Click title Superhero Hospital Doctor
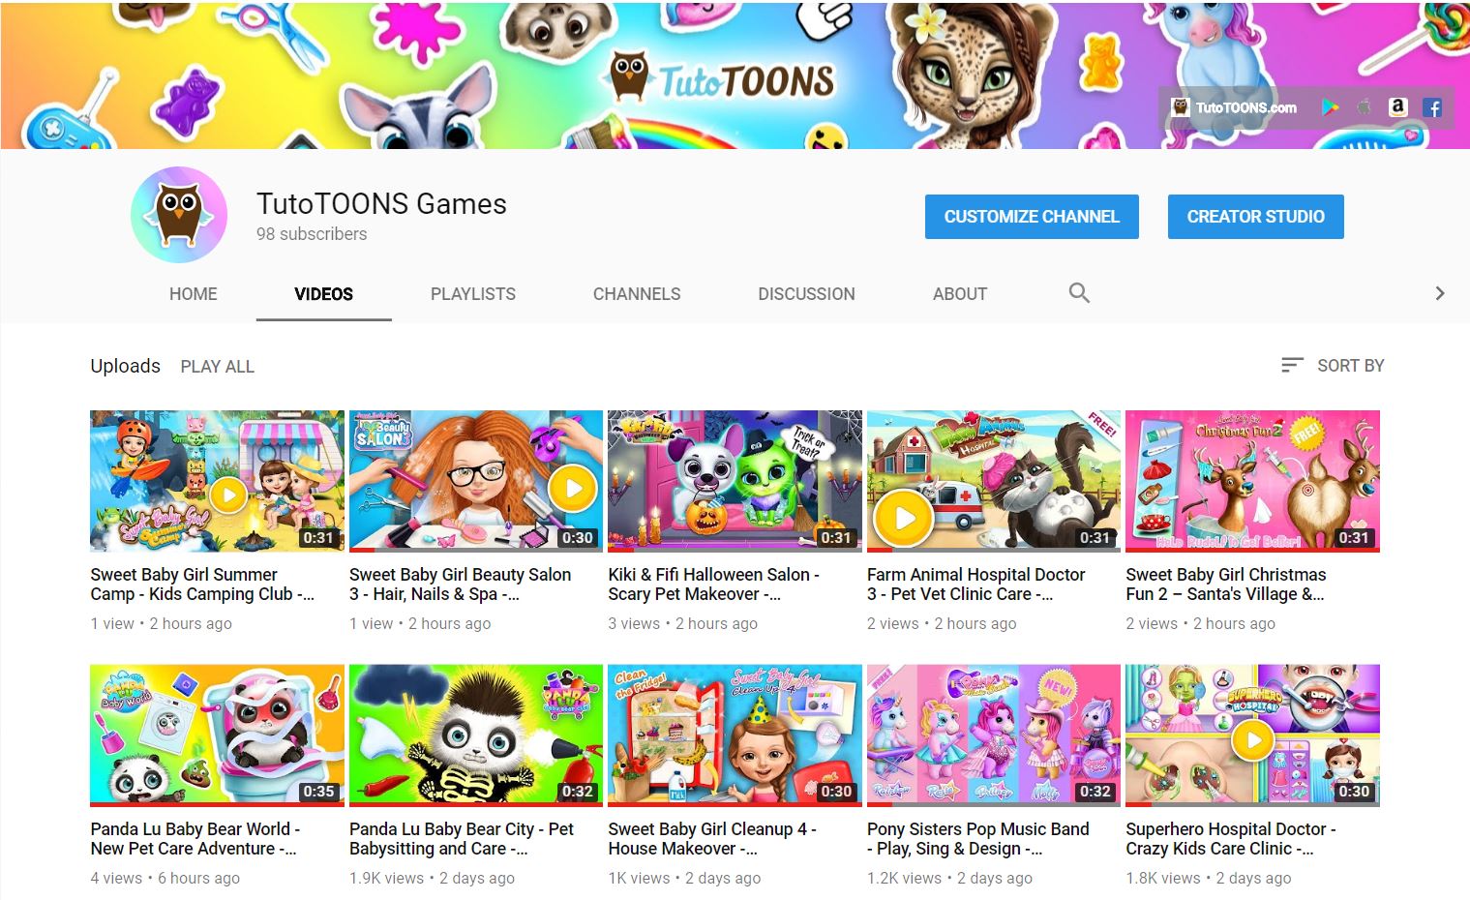The width and height of the screenshot is (1470, 900). click(1231, 839)
